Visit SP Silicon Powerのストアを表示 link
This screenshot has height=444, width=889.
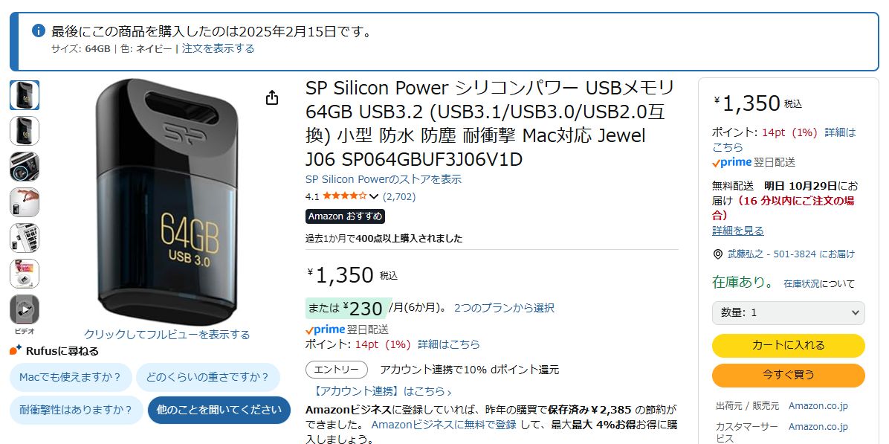coord(383,179)
